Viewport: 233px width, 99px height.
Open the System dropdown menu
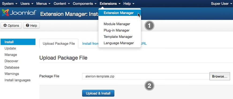(10, 3)
